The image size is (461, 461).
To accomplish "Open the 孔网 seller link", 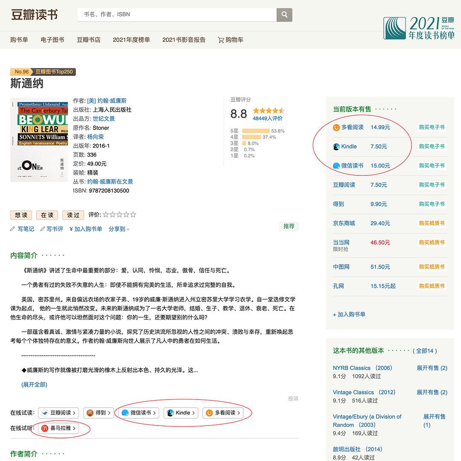I will point(338,286).
